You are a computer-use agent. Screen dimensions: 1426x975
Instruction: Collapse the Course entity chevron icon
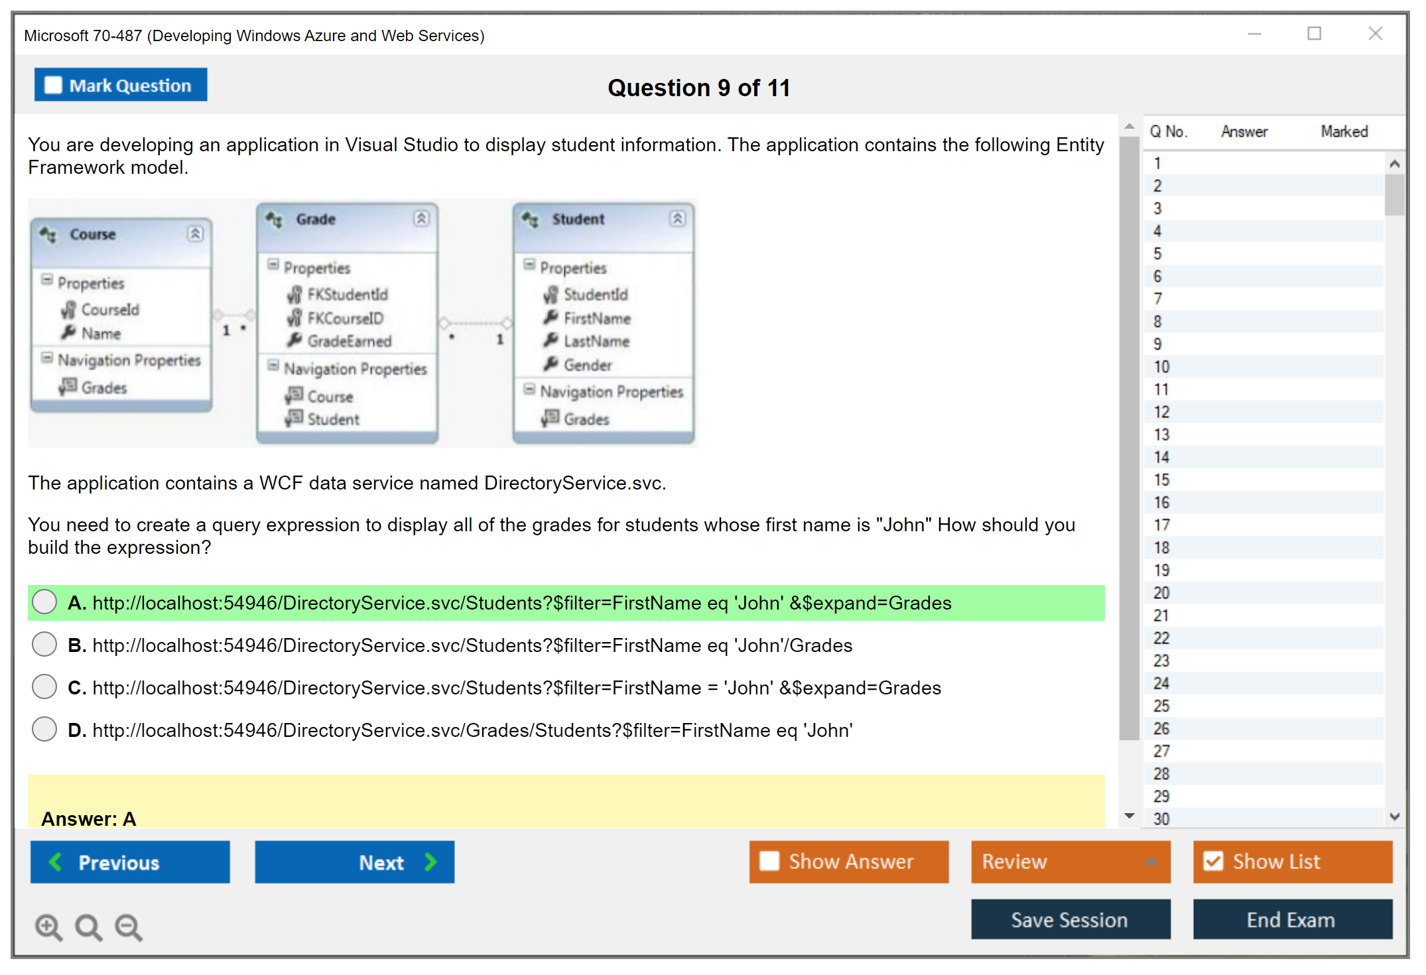pyautogui.click(x=195, y=233)
